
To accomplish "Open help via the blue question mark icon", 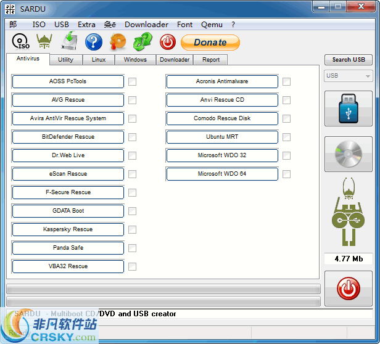I will (x=94, y=42).
